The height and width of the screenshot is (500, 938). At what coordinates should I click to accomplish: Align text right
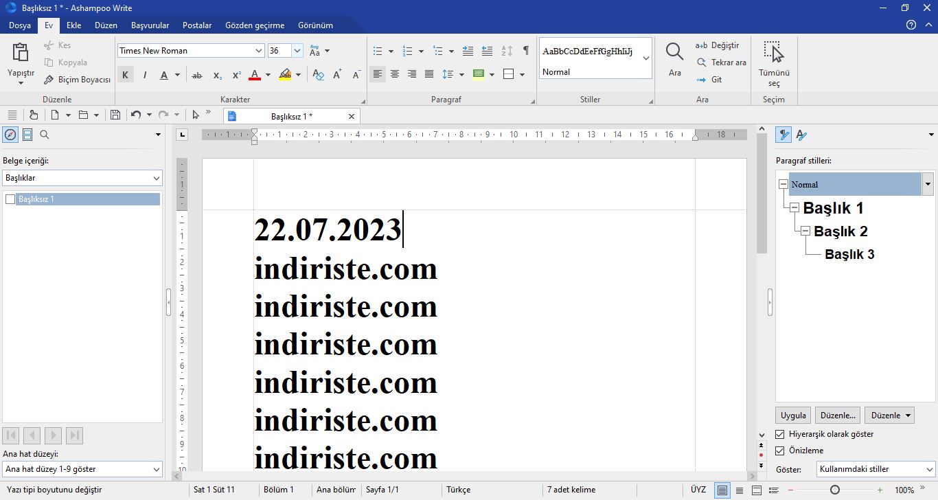pos(412,74)
